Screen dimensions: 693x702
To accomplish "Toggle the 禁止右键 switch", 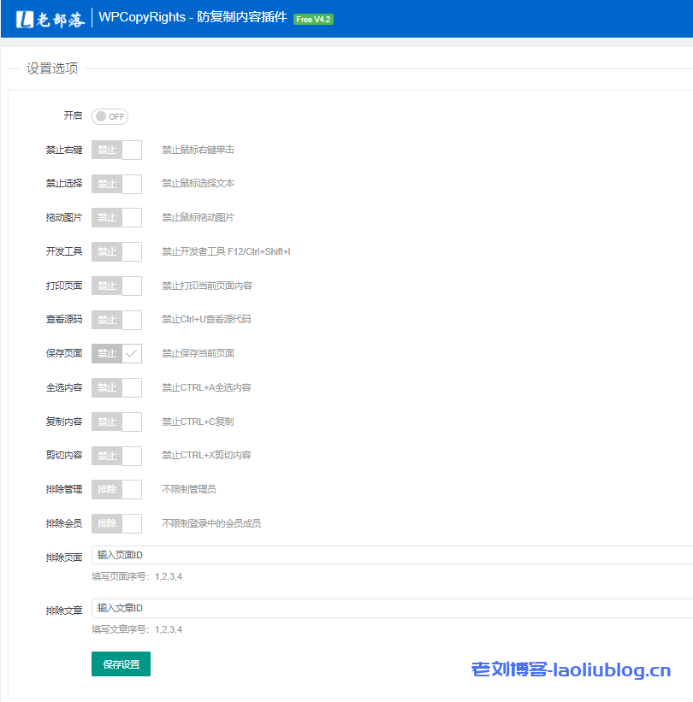I will click(x=116, y=150).
